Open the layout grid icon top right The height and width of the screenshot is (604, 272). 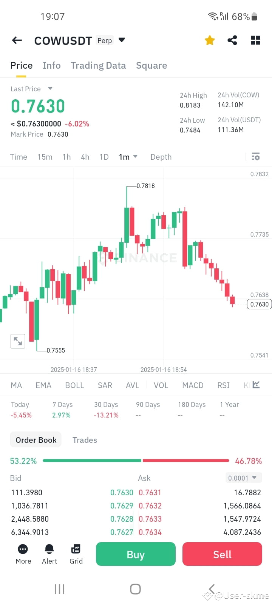(255, 40)
